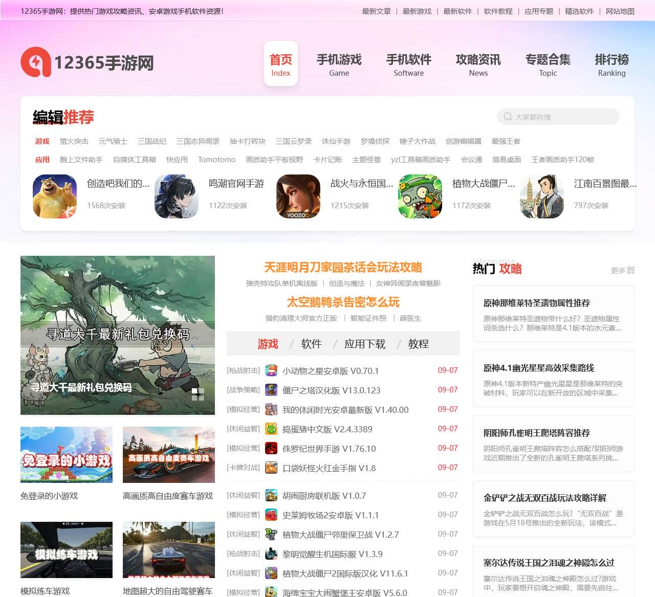Click the 最新游戏 top link

[x=417, y=11]
